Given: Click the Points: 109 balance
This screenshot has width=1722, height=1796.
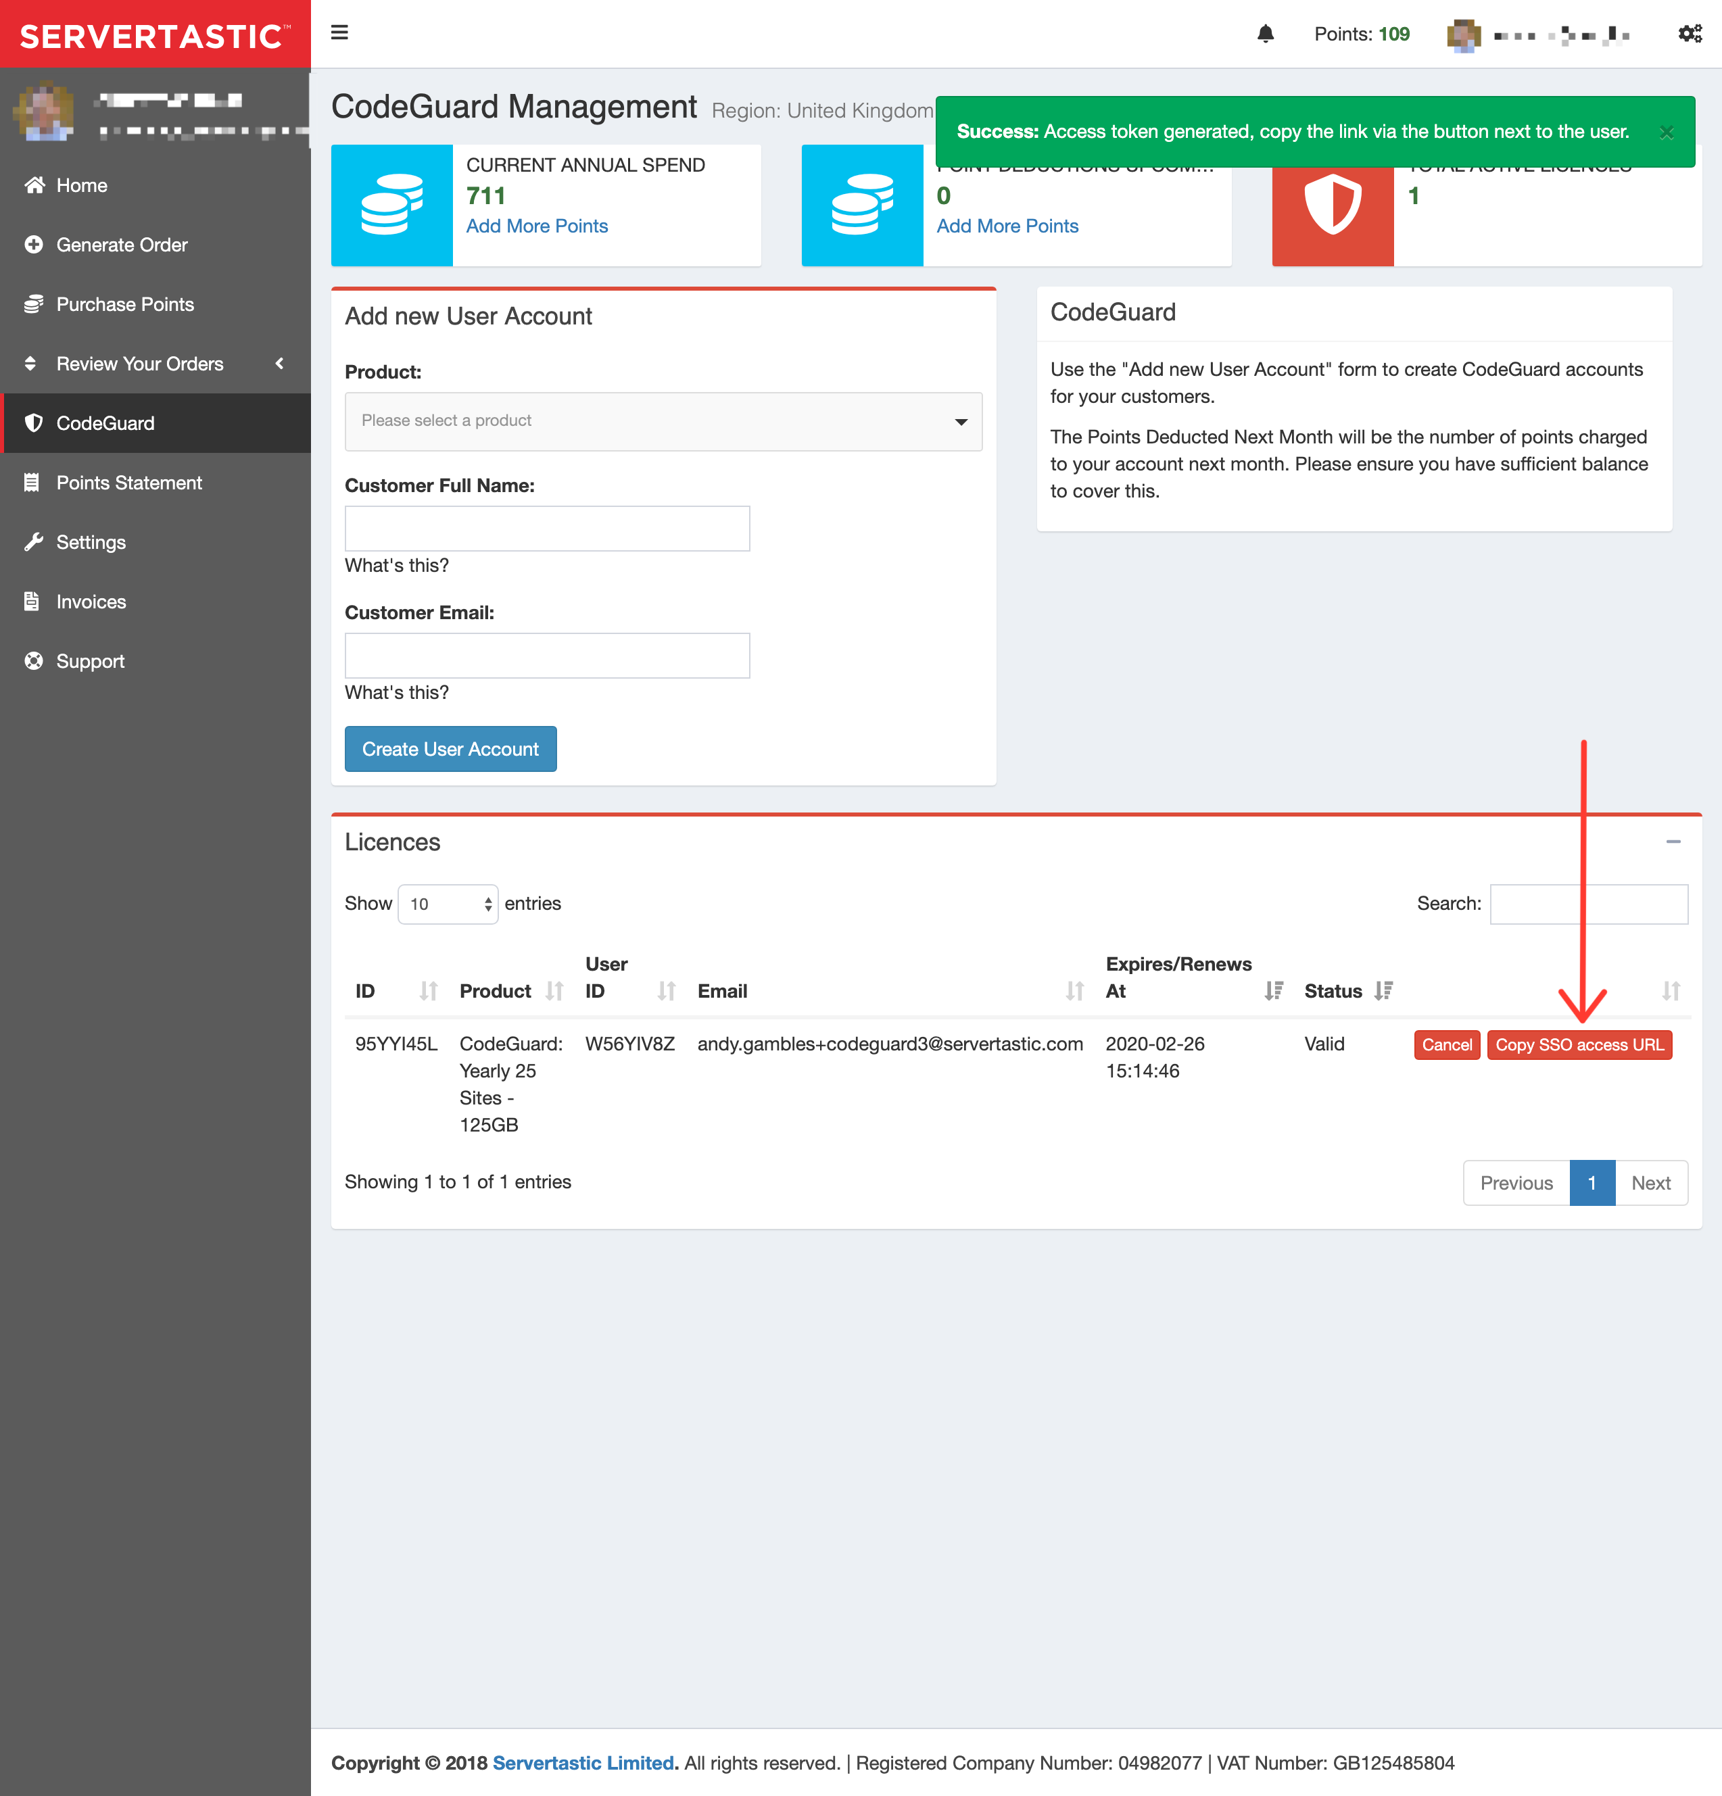Looking at the screenshot, I should (x=1362, y=34).
